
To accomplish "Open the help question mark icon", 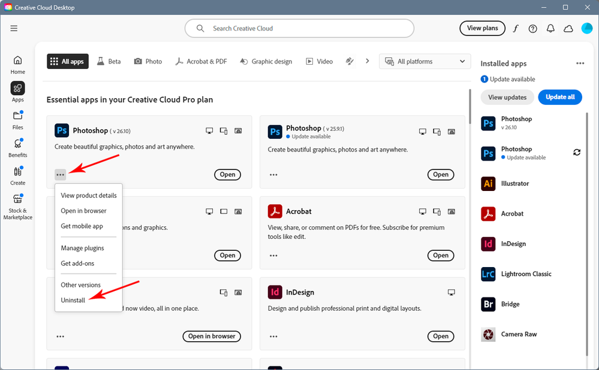I will pos(532,29).
